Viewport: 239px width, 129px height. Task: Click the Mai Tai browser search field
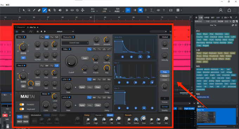(213, 25)
